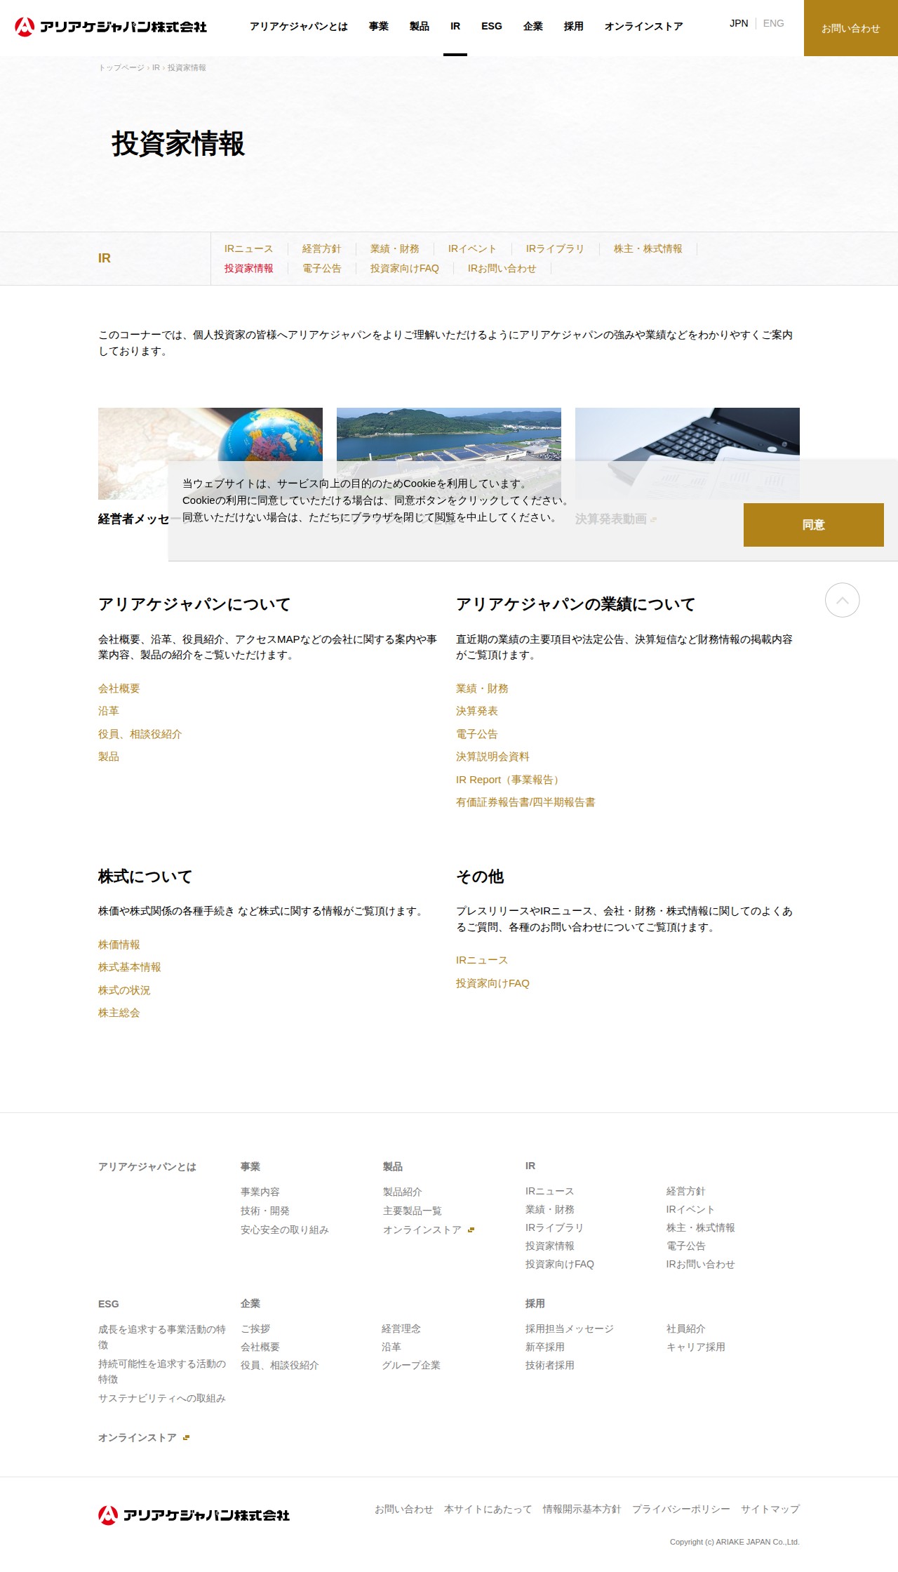Open 株価情報 link

pyautogui.click(x=119, y=945)
